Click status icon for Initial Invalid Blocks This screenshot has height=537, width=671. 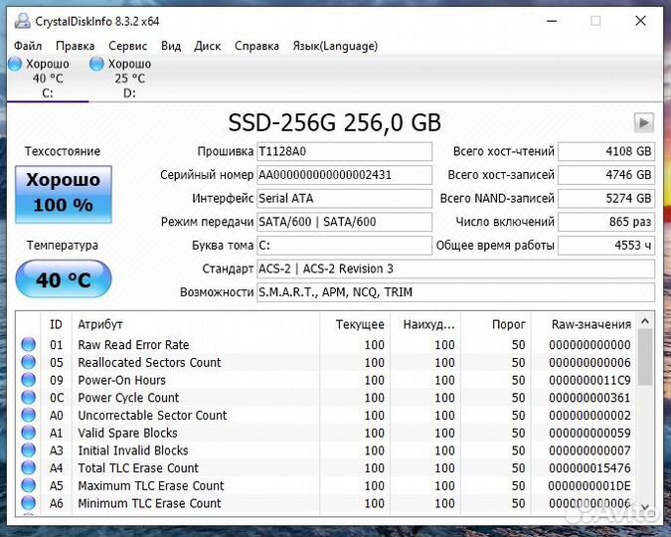[x=28, y=450]
